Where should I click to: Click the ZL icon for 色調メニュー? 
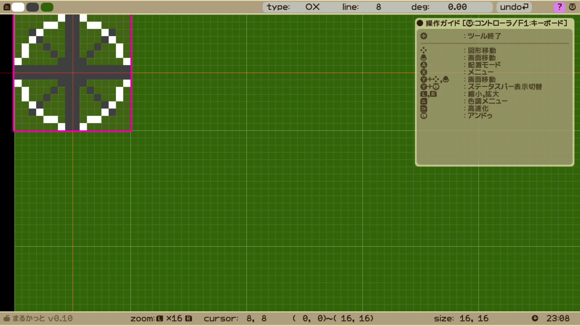click(x=424, y=101)
